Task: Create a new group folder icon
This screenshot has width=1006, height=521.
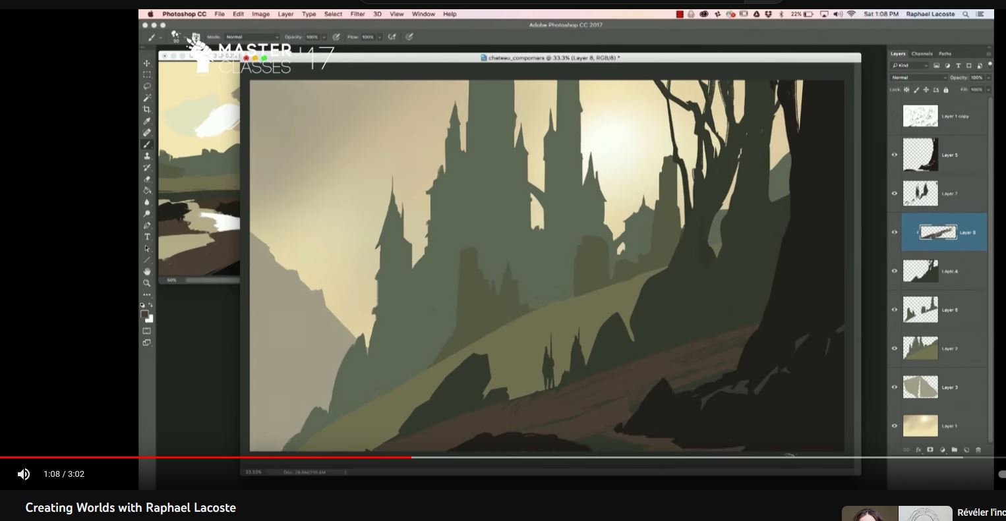Action: click(x=954, y=450)
